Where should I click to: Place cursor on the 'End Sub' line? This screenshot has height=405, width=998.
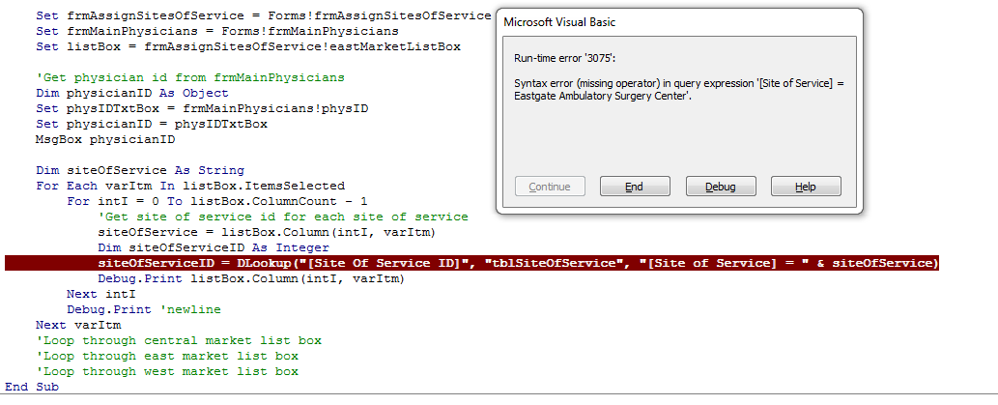point(32,387)
